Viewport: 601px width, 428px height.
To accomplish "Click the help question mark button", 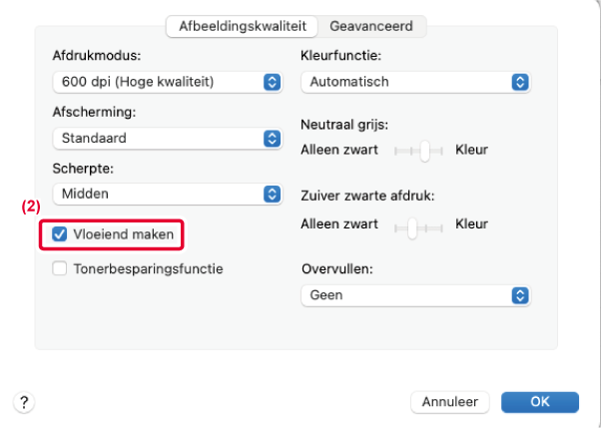I will 22,402.
